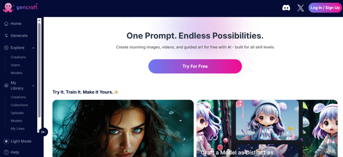Toggle Light Mode in the sidebar
The width and height of the screenshot is (343, 157).
click(x=17, y=141)
